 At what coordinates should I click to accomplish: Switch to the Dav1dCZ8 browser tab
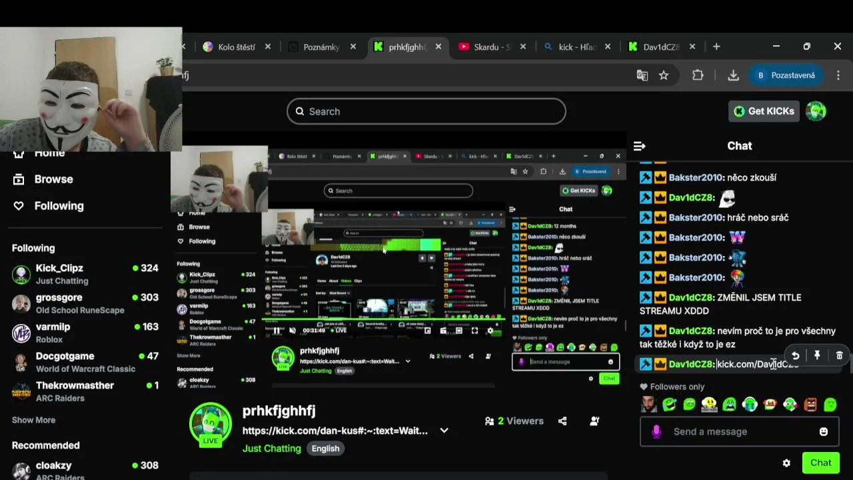661,47
